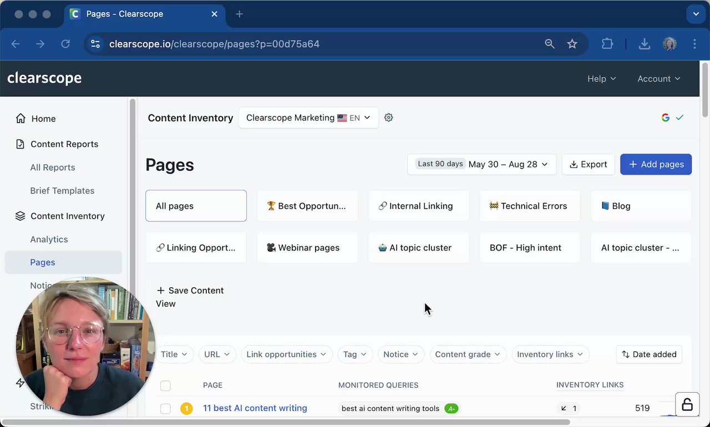710x427 pixels.
Task: Click the green checkmark status icon
Action: (679, 118)
